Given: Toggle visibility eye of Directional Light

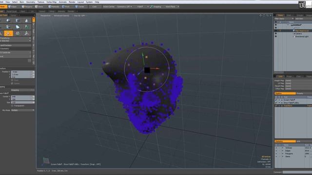Looking at the screenshot, I should [x=276, y=36].
